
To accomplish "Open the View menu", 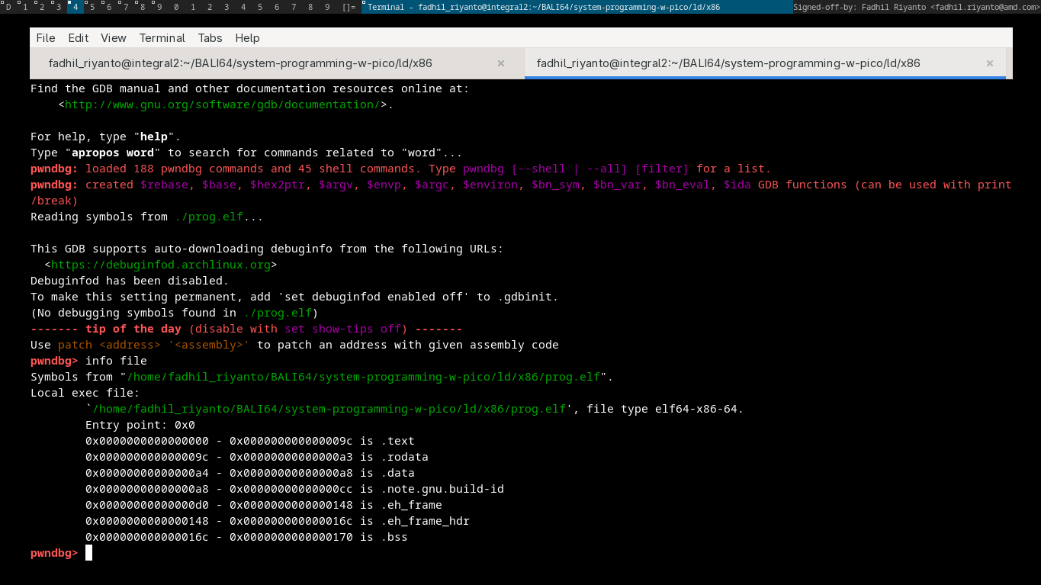I will click(114, 37).
